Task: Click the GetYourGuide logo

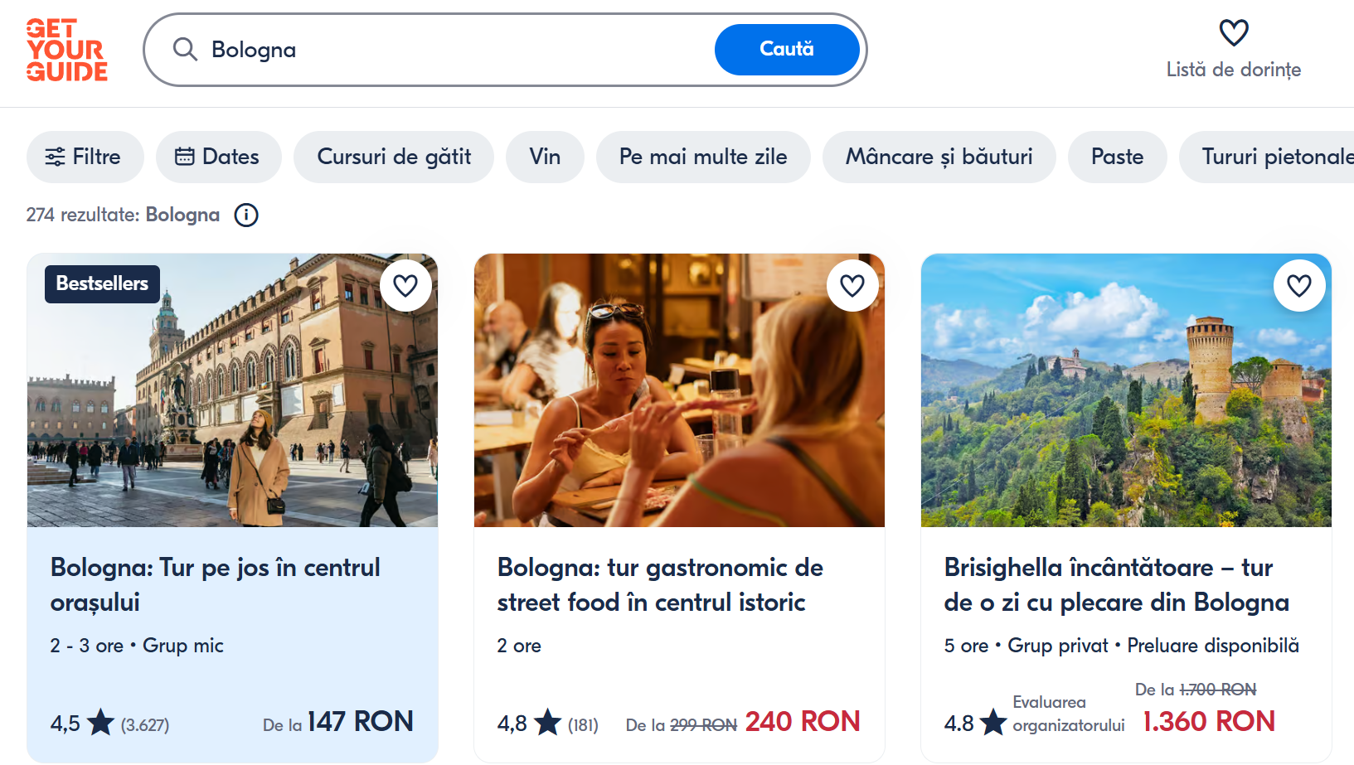Action: coord(66,50)
